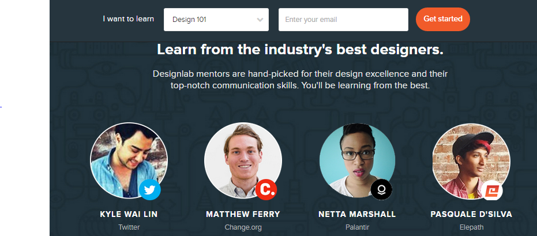Click the PASQUALE D'SILVA name
Image resolution: width=537 pixels, height=236 pixels.
click(x=471, y=215)
